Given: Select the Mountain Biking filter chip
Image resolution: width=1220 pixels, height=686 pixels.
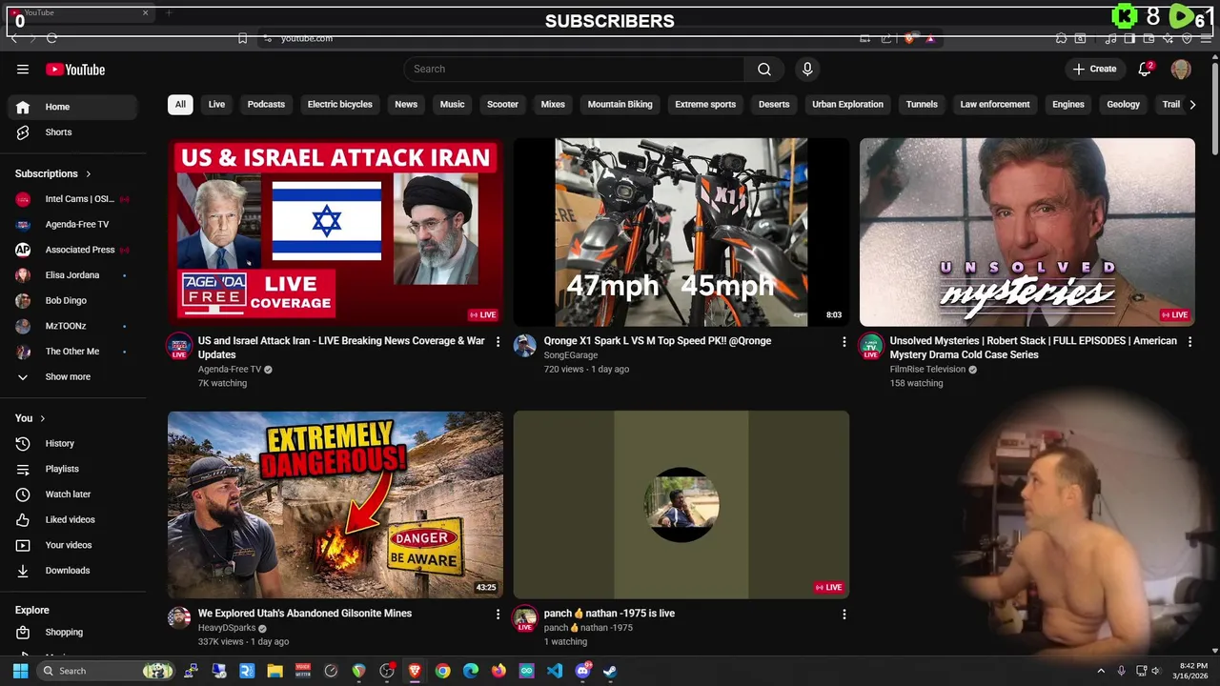Looking at the screenshot, I should click(x=620, y=105).
